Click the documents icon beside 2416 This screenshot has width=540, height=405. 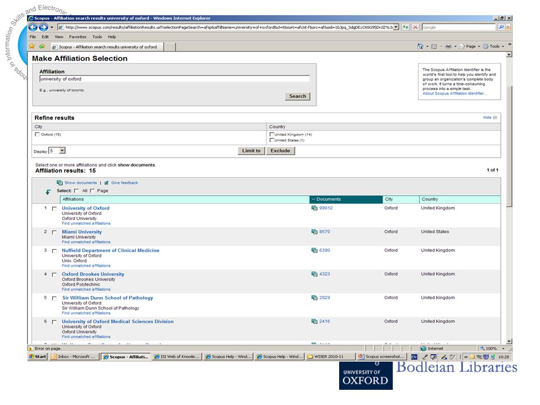pyautogui.click(x=314, y=321)
